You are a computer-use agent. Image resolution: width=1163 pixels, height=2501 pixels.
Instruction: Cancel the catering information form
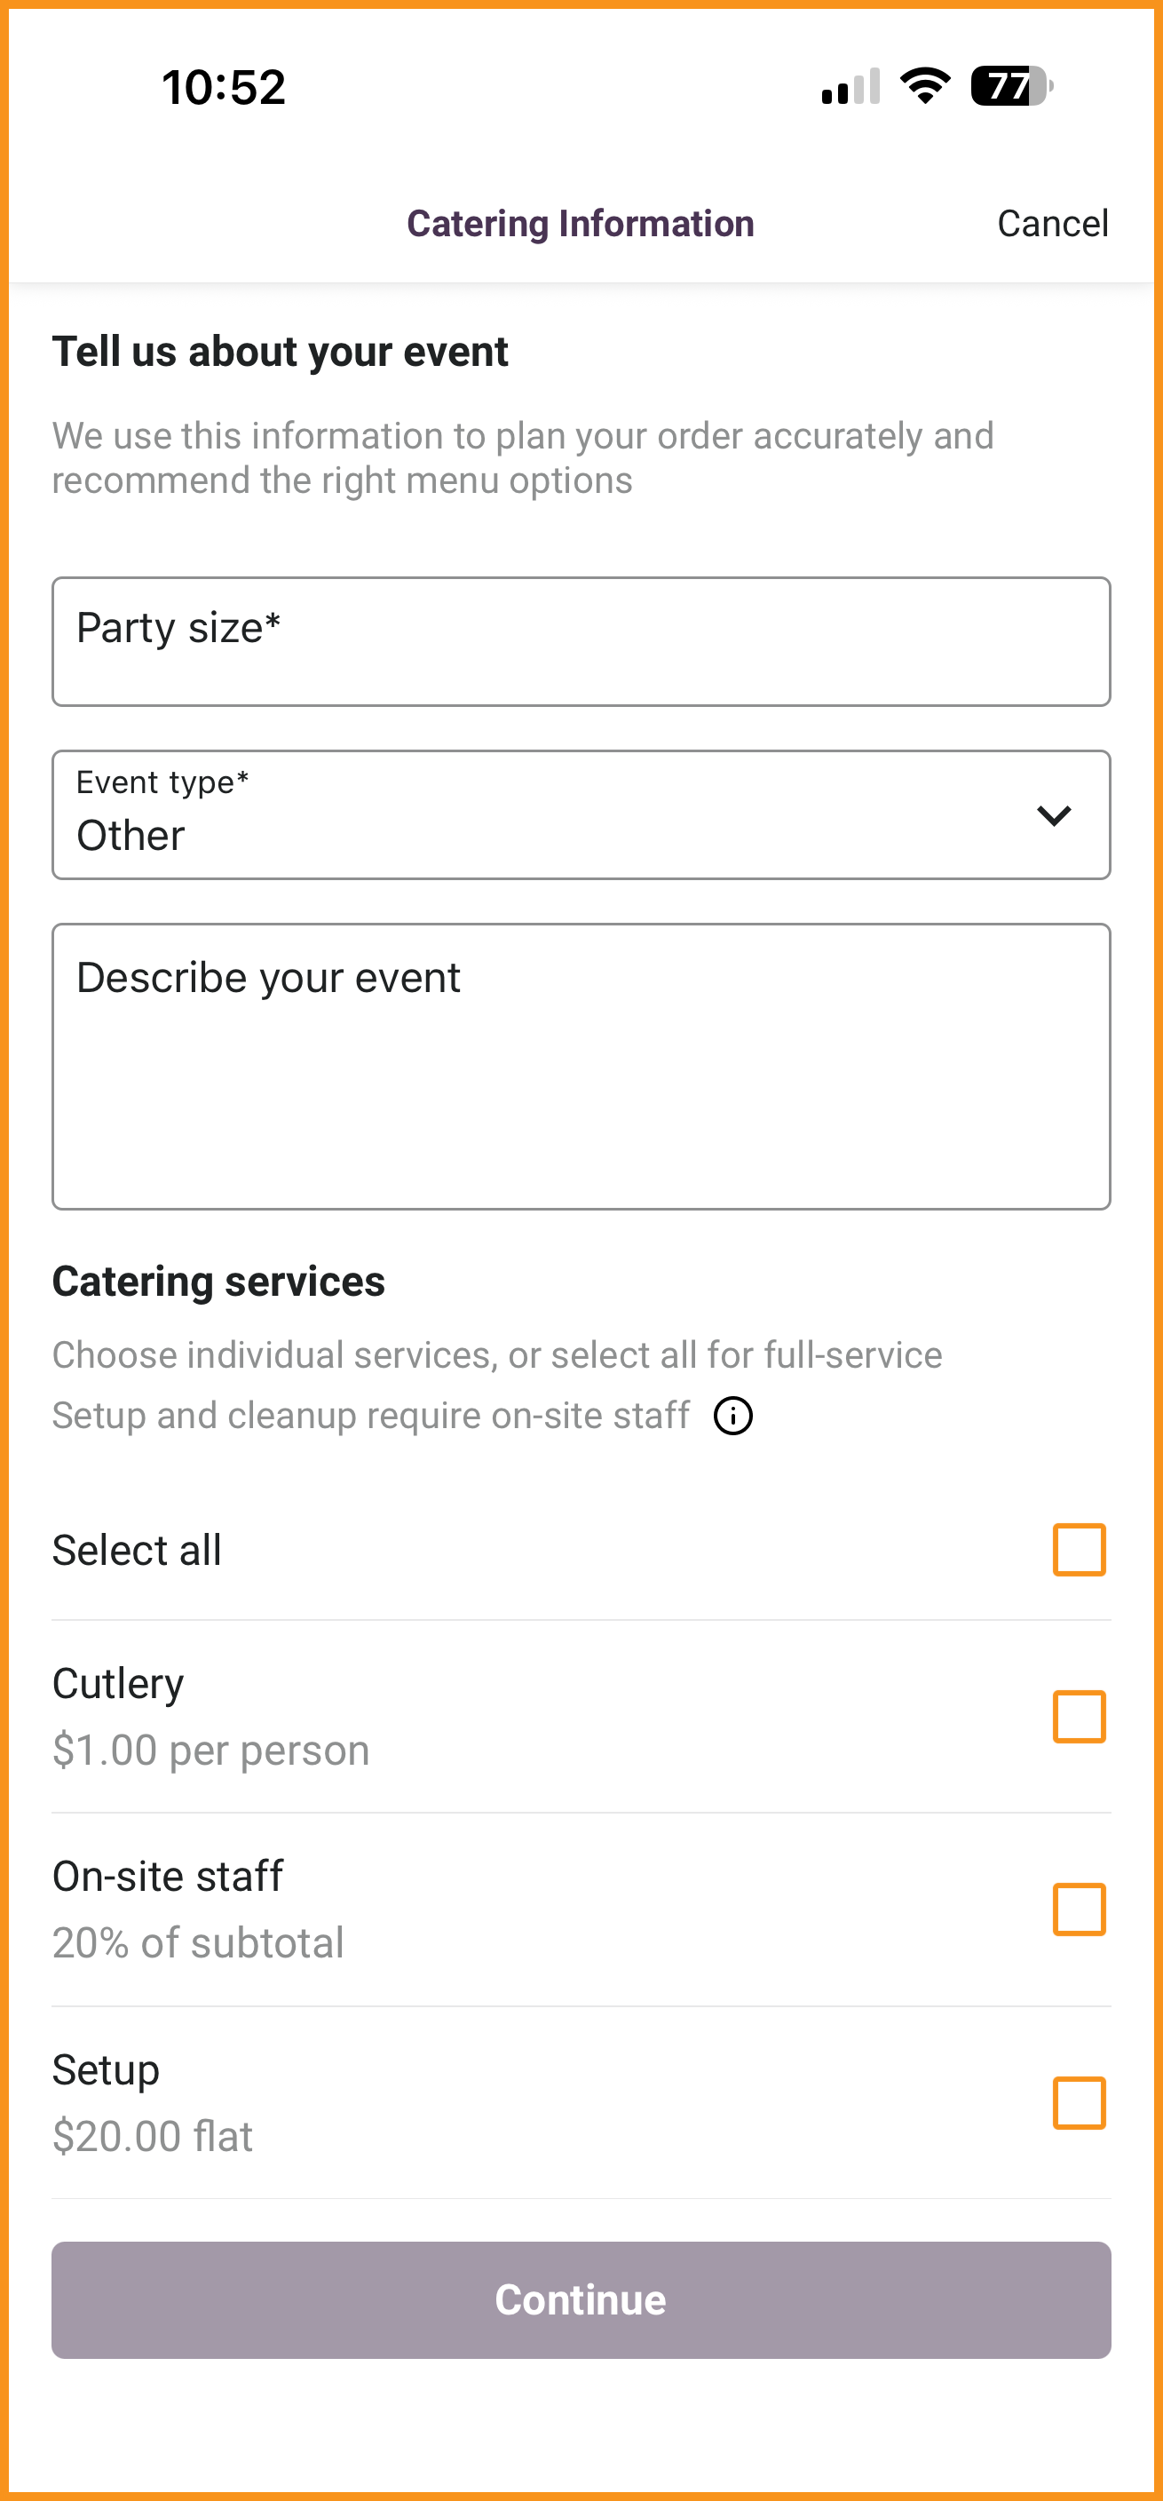(x=1052, y=223)
